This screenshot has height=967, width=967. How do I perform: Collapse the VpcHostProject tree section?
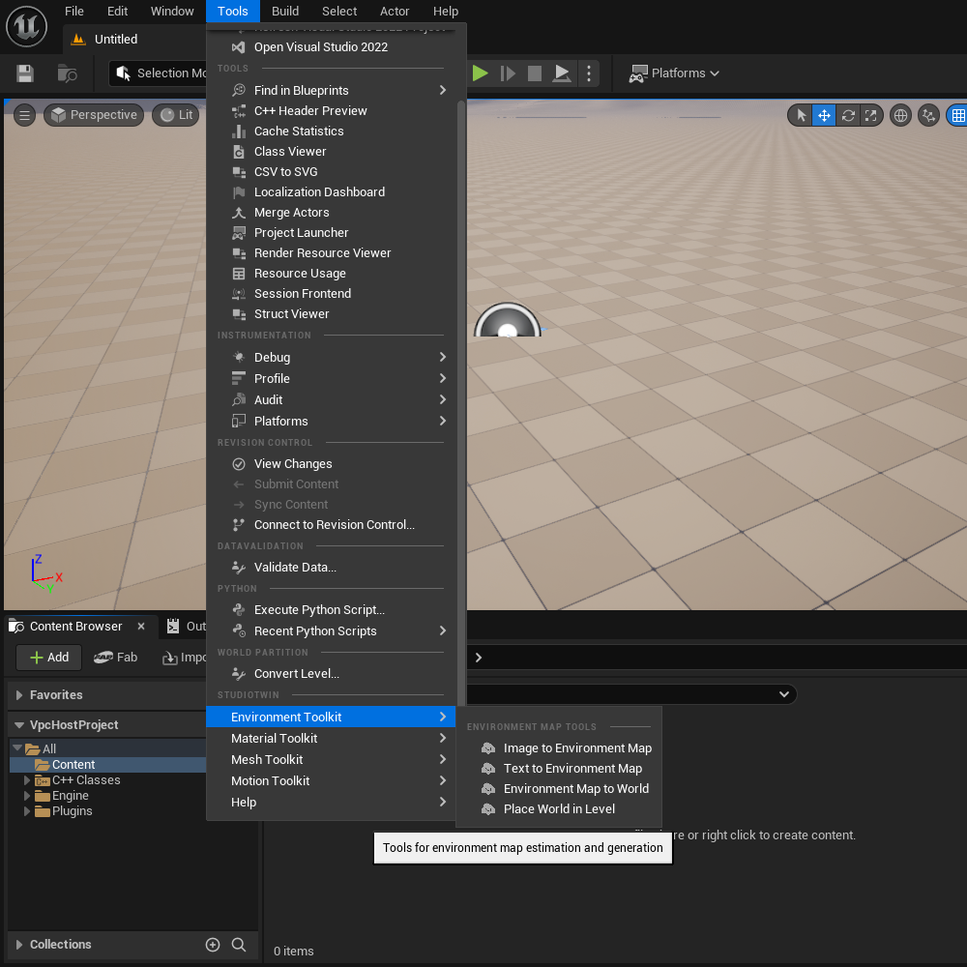click(19, 725)
